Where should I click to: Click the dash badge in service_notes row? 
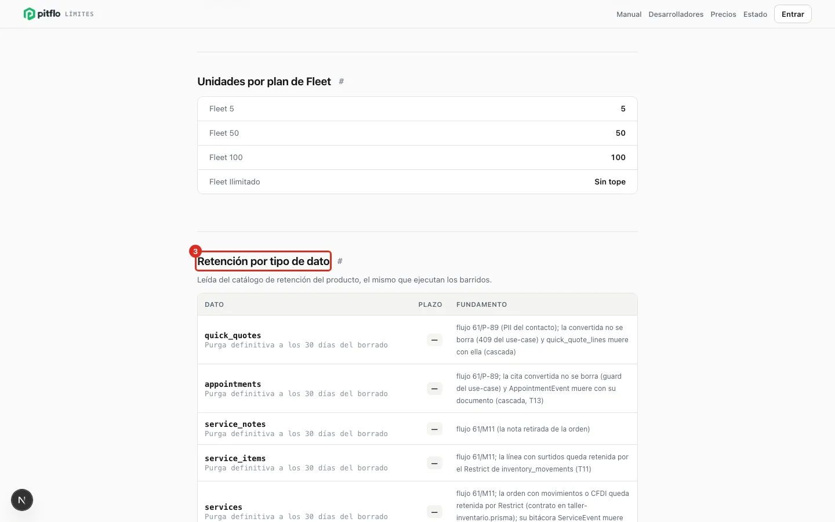(434, 429)
